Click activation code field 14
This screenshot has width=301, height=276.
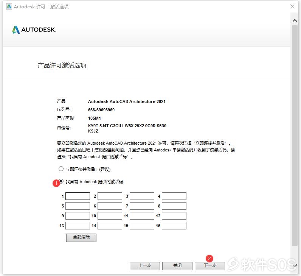click(110, 226)
